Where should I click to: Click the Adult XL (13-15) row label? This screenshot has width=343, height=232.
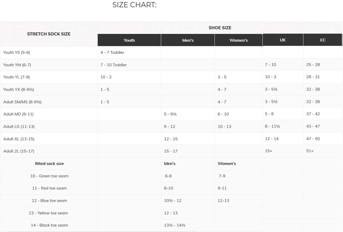[x=19, y=139]
